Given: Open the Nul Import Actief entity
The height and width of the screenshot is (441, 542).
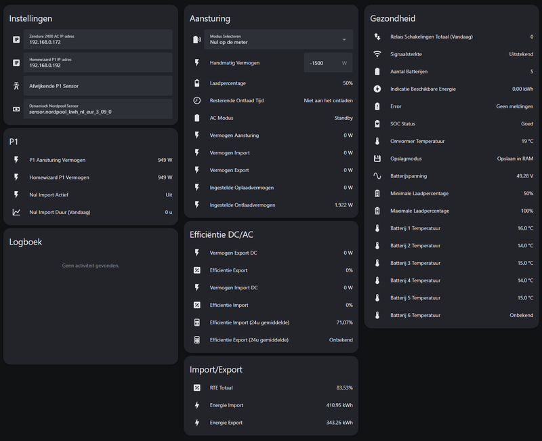Looking at the screenshot, I should pyautogui.click(x=91, y=195).
